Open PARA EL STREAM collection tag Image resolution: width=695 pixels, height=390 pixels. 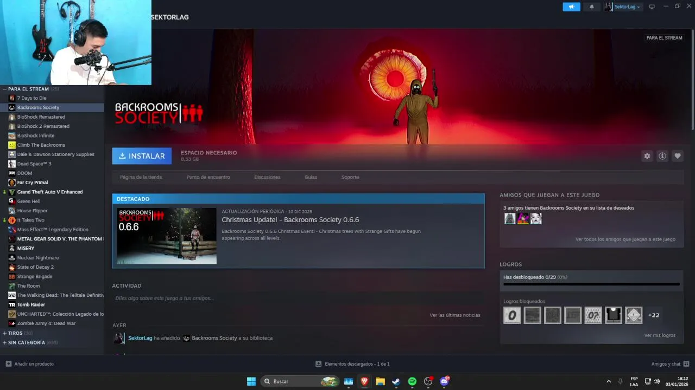[x=664, y=38]
